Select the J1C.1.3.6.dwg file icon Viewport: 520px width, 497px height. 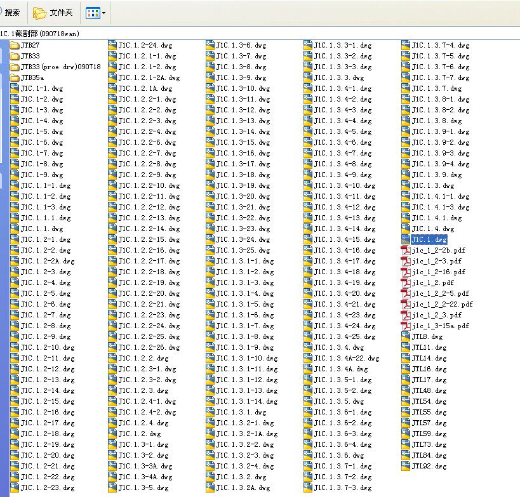(308, 455)
